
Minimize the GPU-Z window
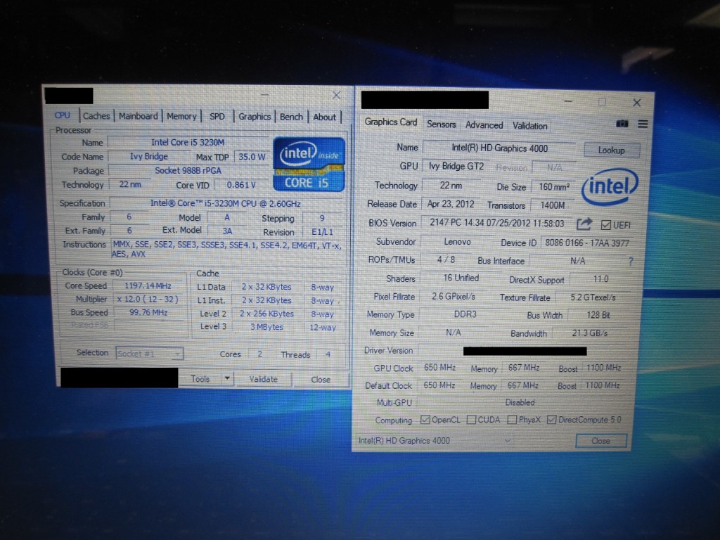pyautogui.click(x=568, y=101)
